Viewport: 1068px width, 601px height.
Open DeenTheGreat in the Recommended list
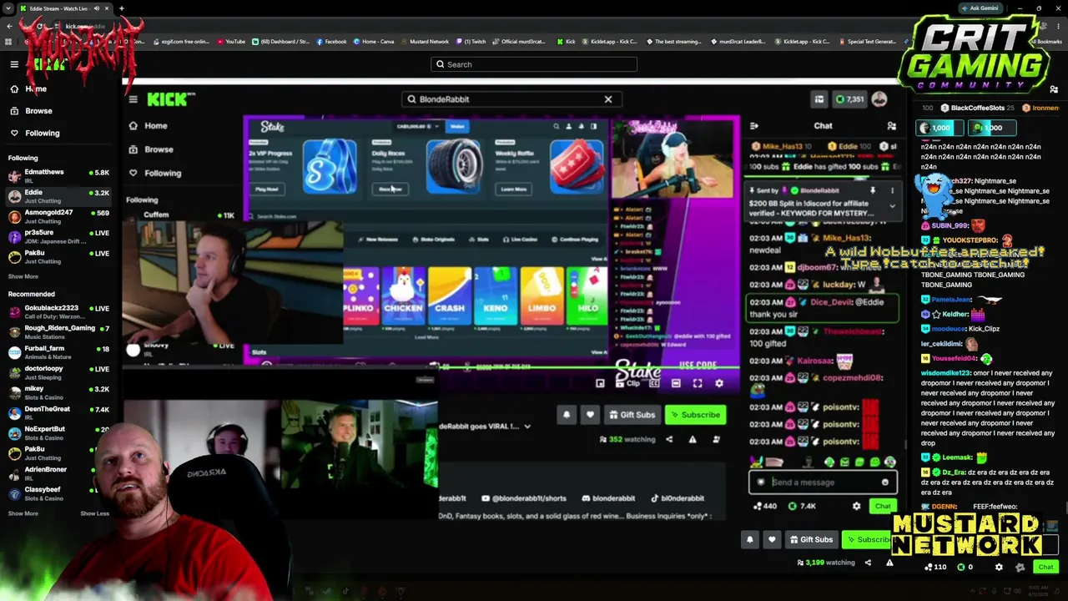(58, 412)
